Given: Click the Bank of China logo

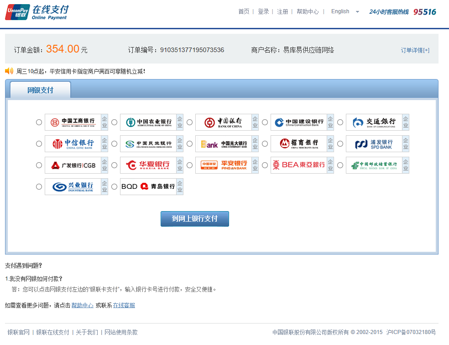Looking at the screenshot, I should click(223, 122).
